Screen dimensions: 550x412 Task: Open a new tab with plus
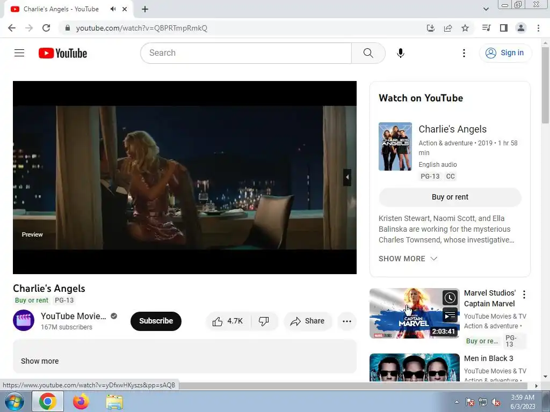pyautogui.click(x=145, y=9)
